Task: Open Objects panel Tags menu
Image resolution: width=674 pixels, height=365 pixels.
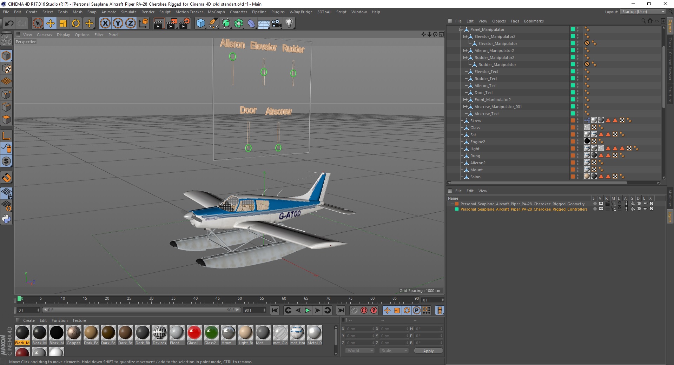Action: [x=515, y=21]
